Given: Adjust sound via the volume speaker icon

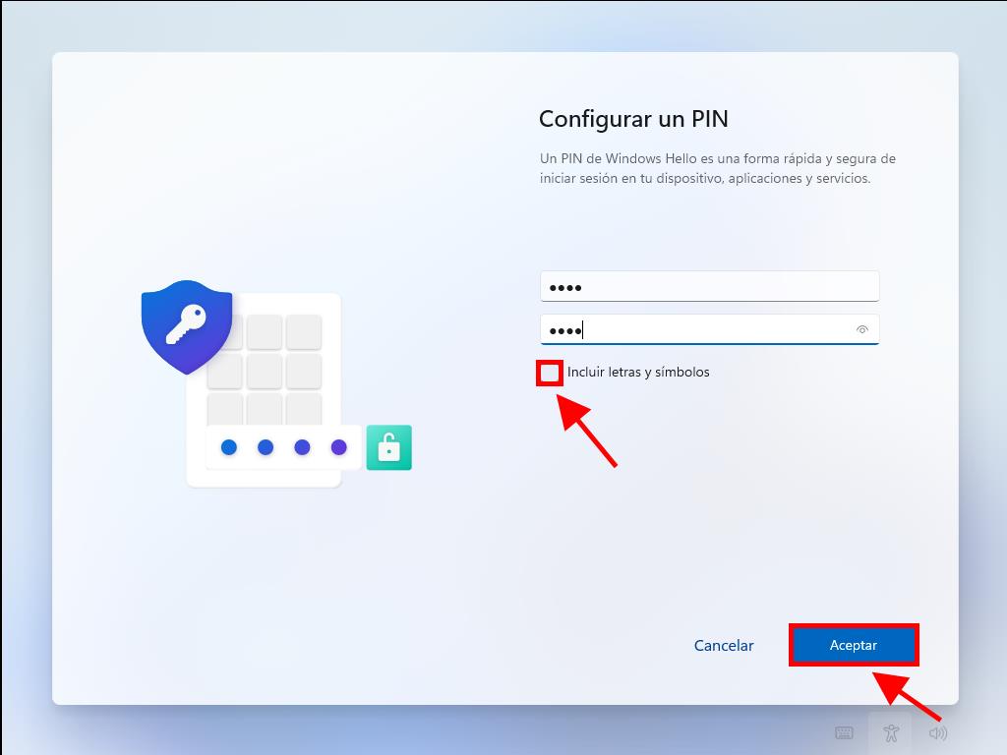Looking at the screenshot, I should click(x=937, y=732).
